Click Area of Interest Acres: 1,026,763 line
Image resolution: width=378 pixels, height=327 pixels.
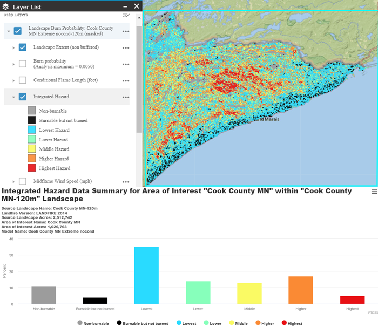coord(34,227)
